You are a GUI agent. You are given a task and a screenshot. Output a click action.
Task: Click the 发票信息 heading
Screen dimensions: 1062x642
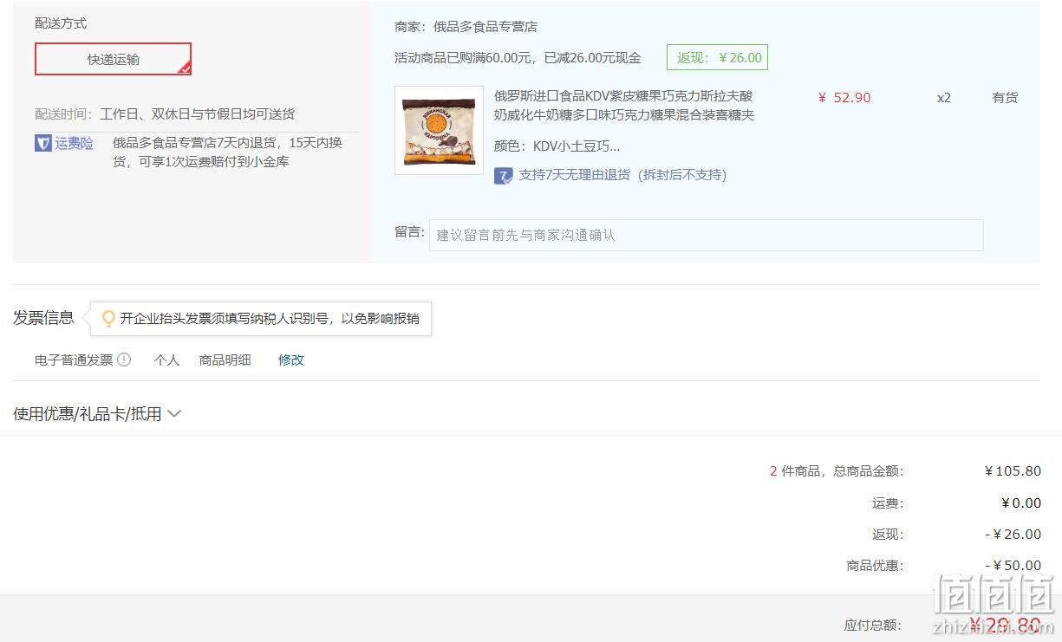click(43, 318)
